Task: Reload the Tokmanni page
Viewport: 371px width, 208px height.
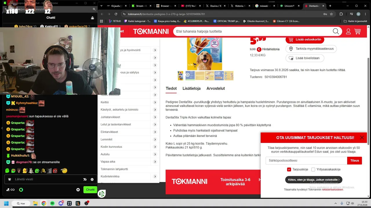Action: tap(116, 14)
